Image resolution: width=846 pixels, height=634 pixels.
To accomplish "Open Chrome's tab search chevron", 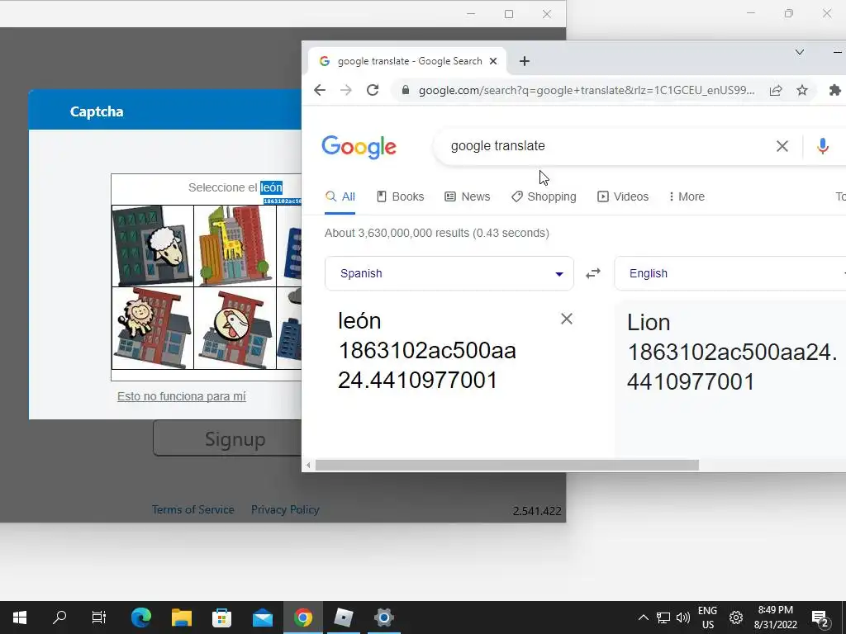I will [x=800, y=52].
